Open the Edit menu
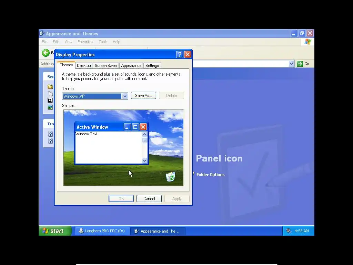 tap(56, 42)
